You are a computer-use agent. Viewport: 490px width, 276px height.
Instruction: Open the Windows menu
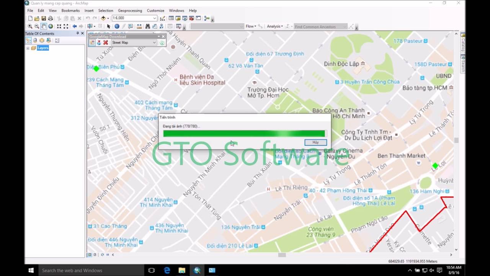[176, 10]
